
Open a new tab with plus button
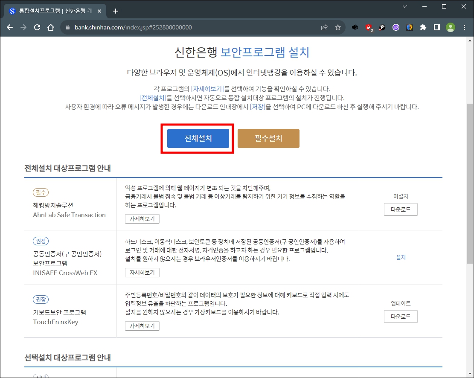116,11
